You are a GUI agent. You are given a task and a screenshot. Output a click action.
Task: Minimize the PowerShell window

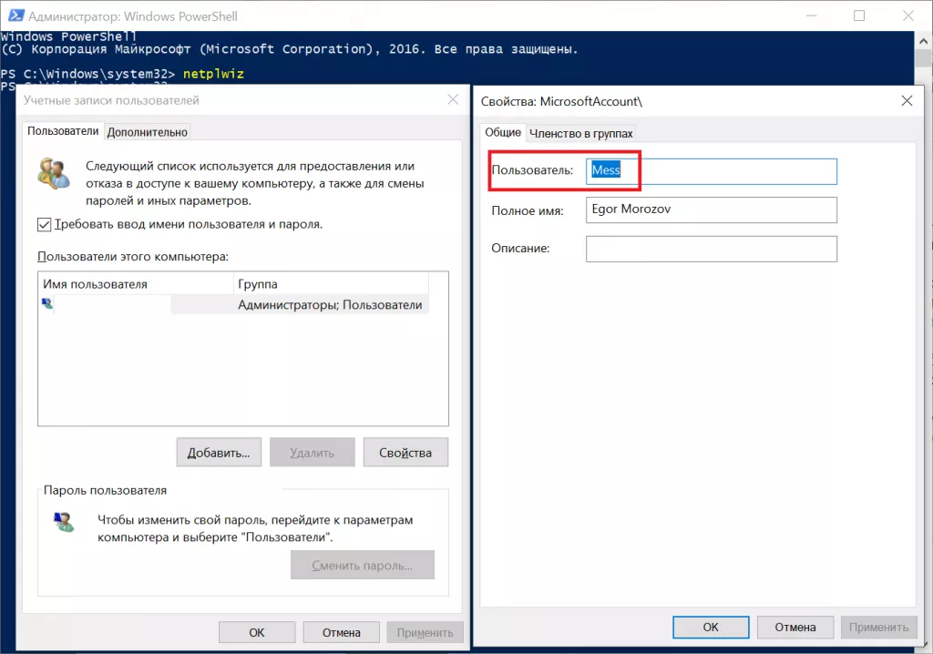tap(808, 15)
